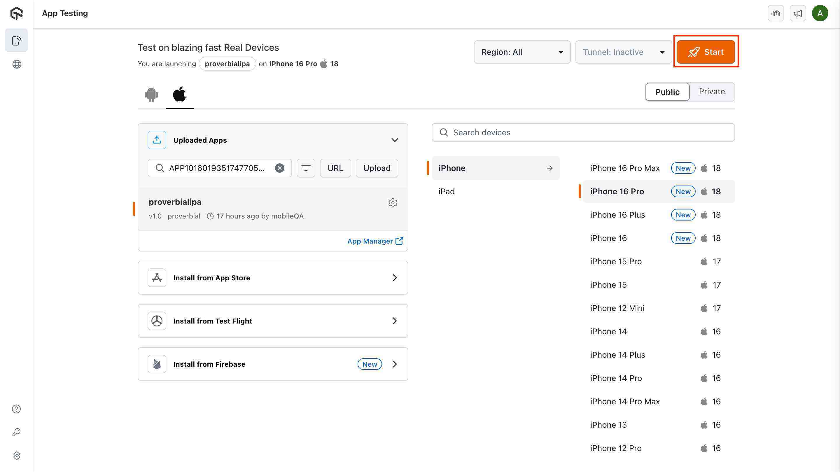Expand Install from App Store

click(273, 278)
